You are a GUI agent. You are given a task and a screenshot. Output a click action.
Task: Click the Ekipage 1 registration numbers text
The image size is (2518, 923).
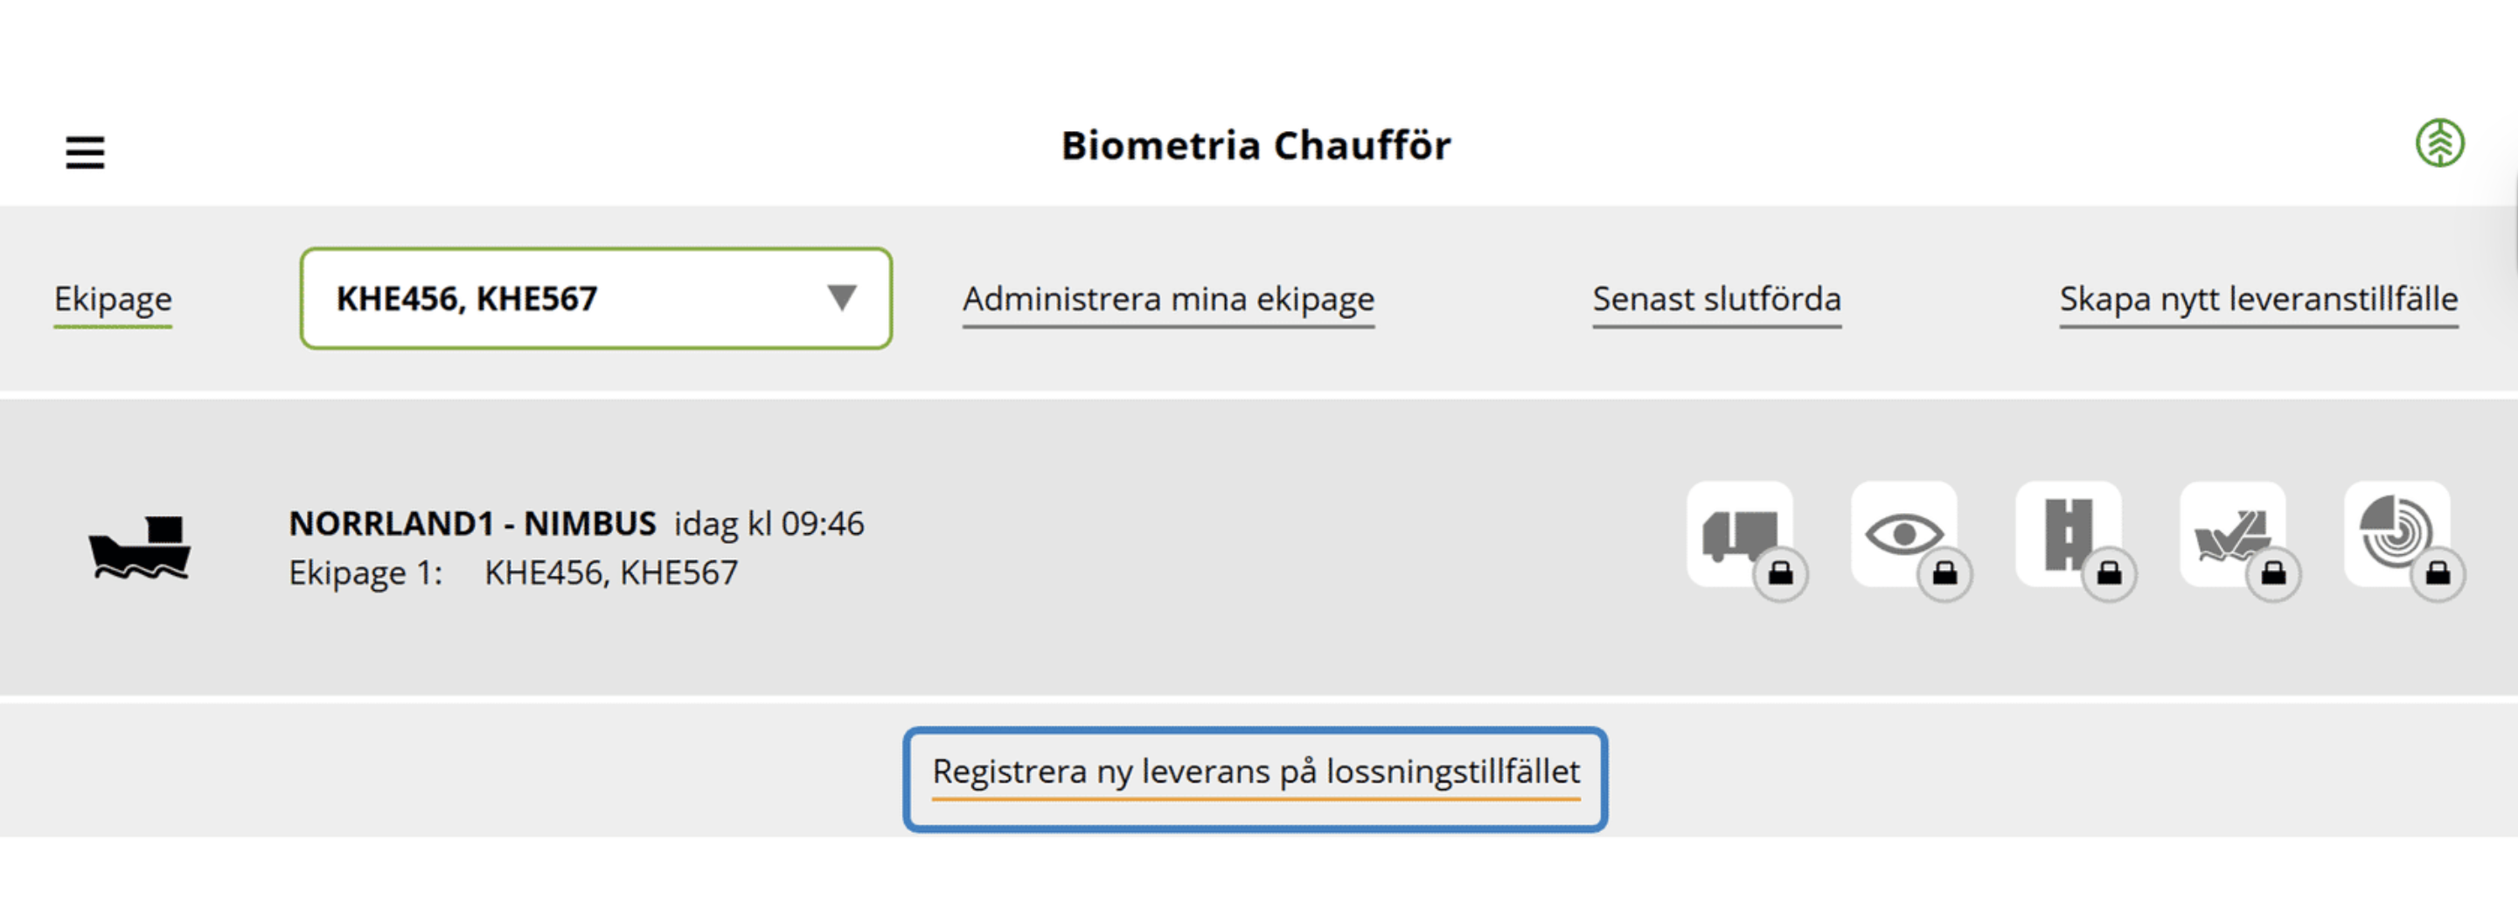611,573
